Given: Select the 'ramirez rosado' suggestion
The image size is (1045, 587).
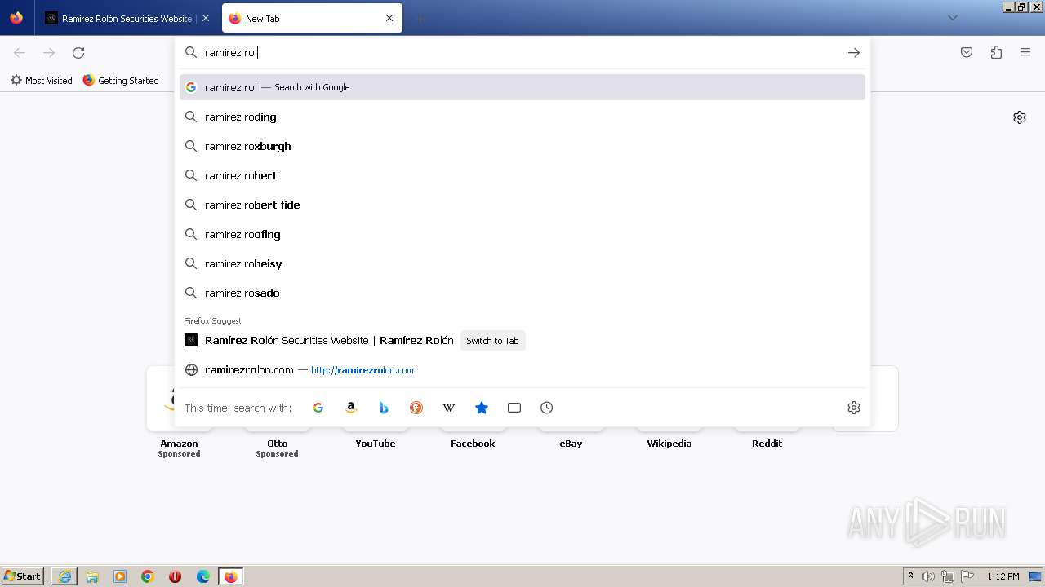Looking at the screenshot, I should pos(522,293).
